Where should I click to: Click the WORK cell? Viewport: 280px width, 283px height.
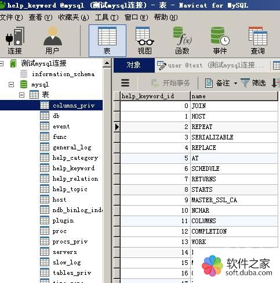click(234, 242)
